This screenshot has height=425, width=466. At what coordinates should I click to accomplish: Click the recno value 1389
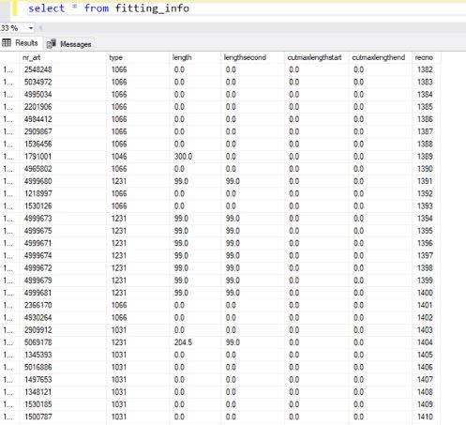point(425,157)
